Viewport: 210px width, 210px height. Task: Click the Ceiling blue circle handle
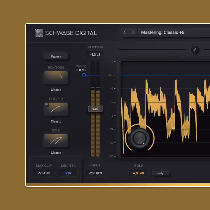84,75
